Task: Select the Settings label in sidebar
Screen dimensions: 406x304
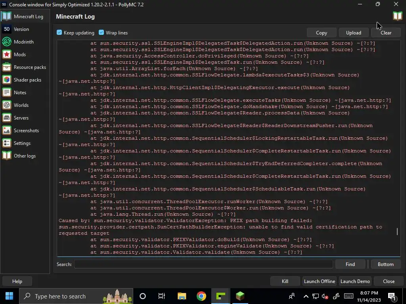Action: click(x=22, y=143)
